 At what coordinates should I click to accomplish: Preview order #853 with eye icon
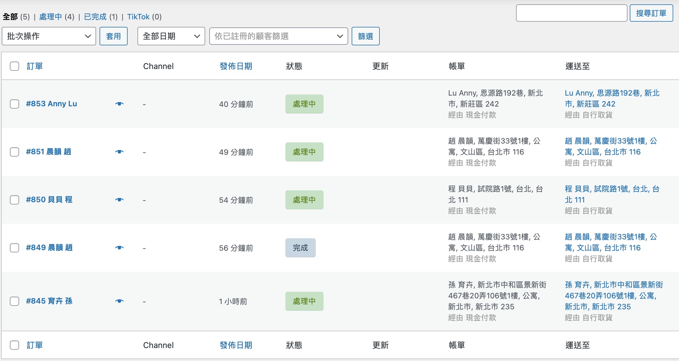coord(119,104)
